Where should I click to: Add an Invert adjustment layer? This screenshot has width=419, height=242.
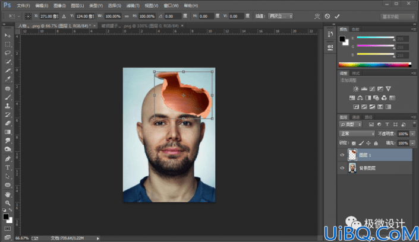[356, 107]
